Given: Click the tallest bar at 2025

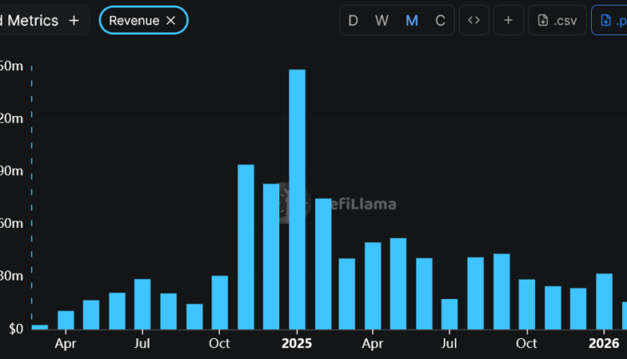Looking at the screenshot, I should [297, 199].
